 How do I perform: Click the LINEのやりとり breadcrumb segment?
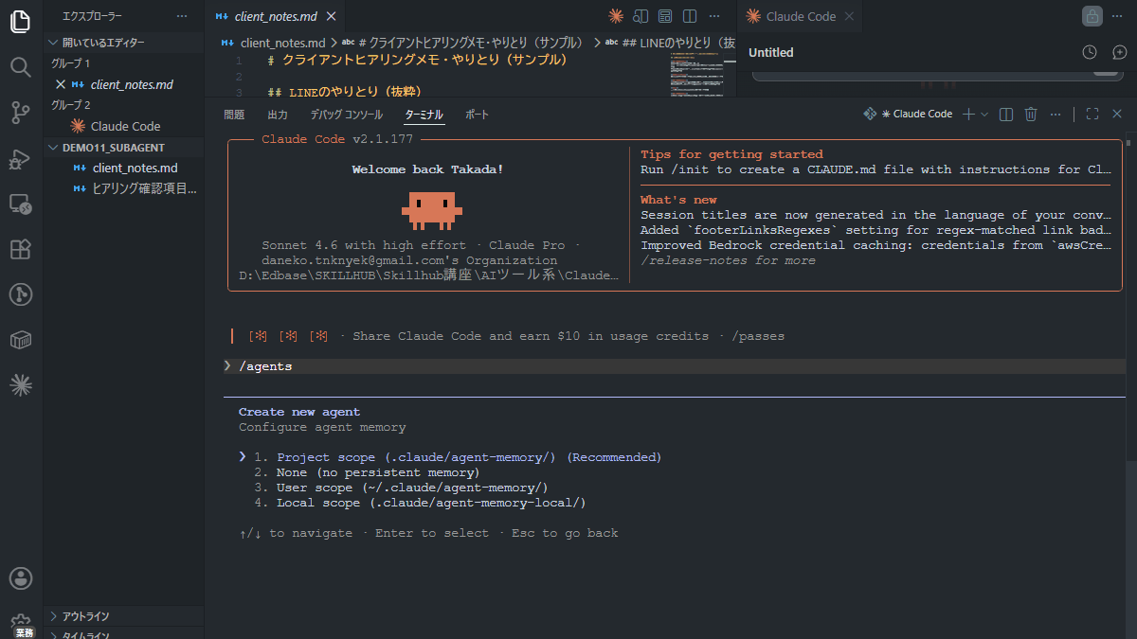point(670,43)
